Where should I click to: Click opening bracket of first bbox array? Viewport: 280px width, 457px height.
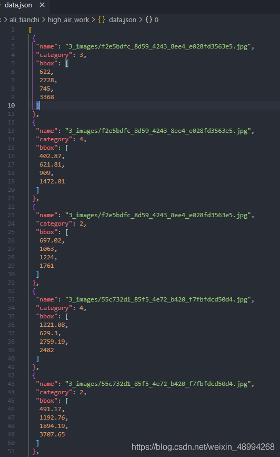[x=67, y=64]
